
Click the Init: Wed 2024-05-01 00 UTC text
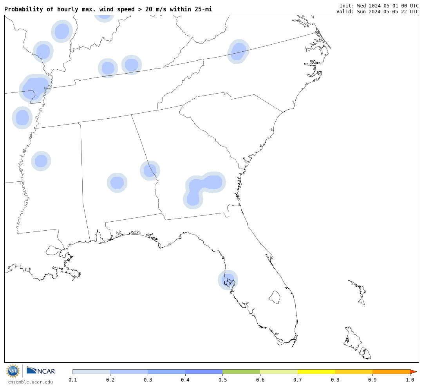[379, 5]
